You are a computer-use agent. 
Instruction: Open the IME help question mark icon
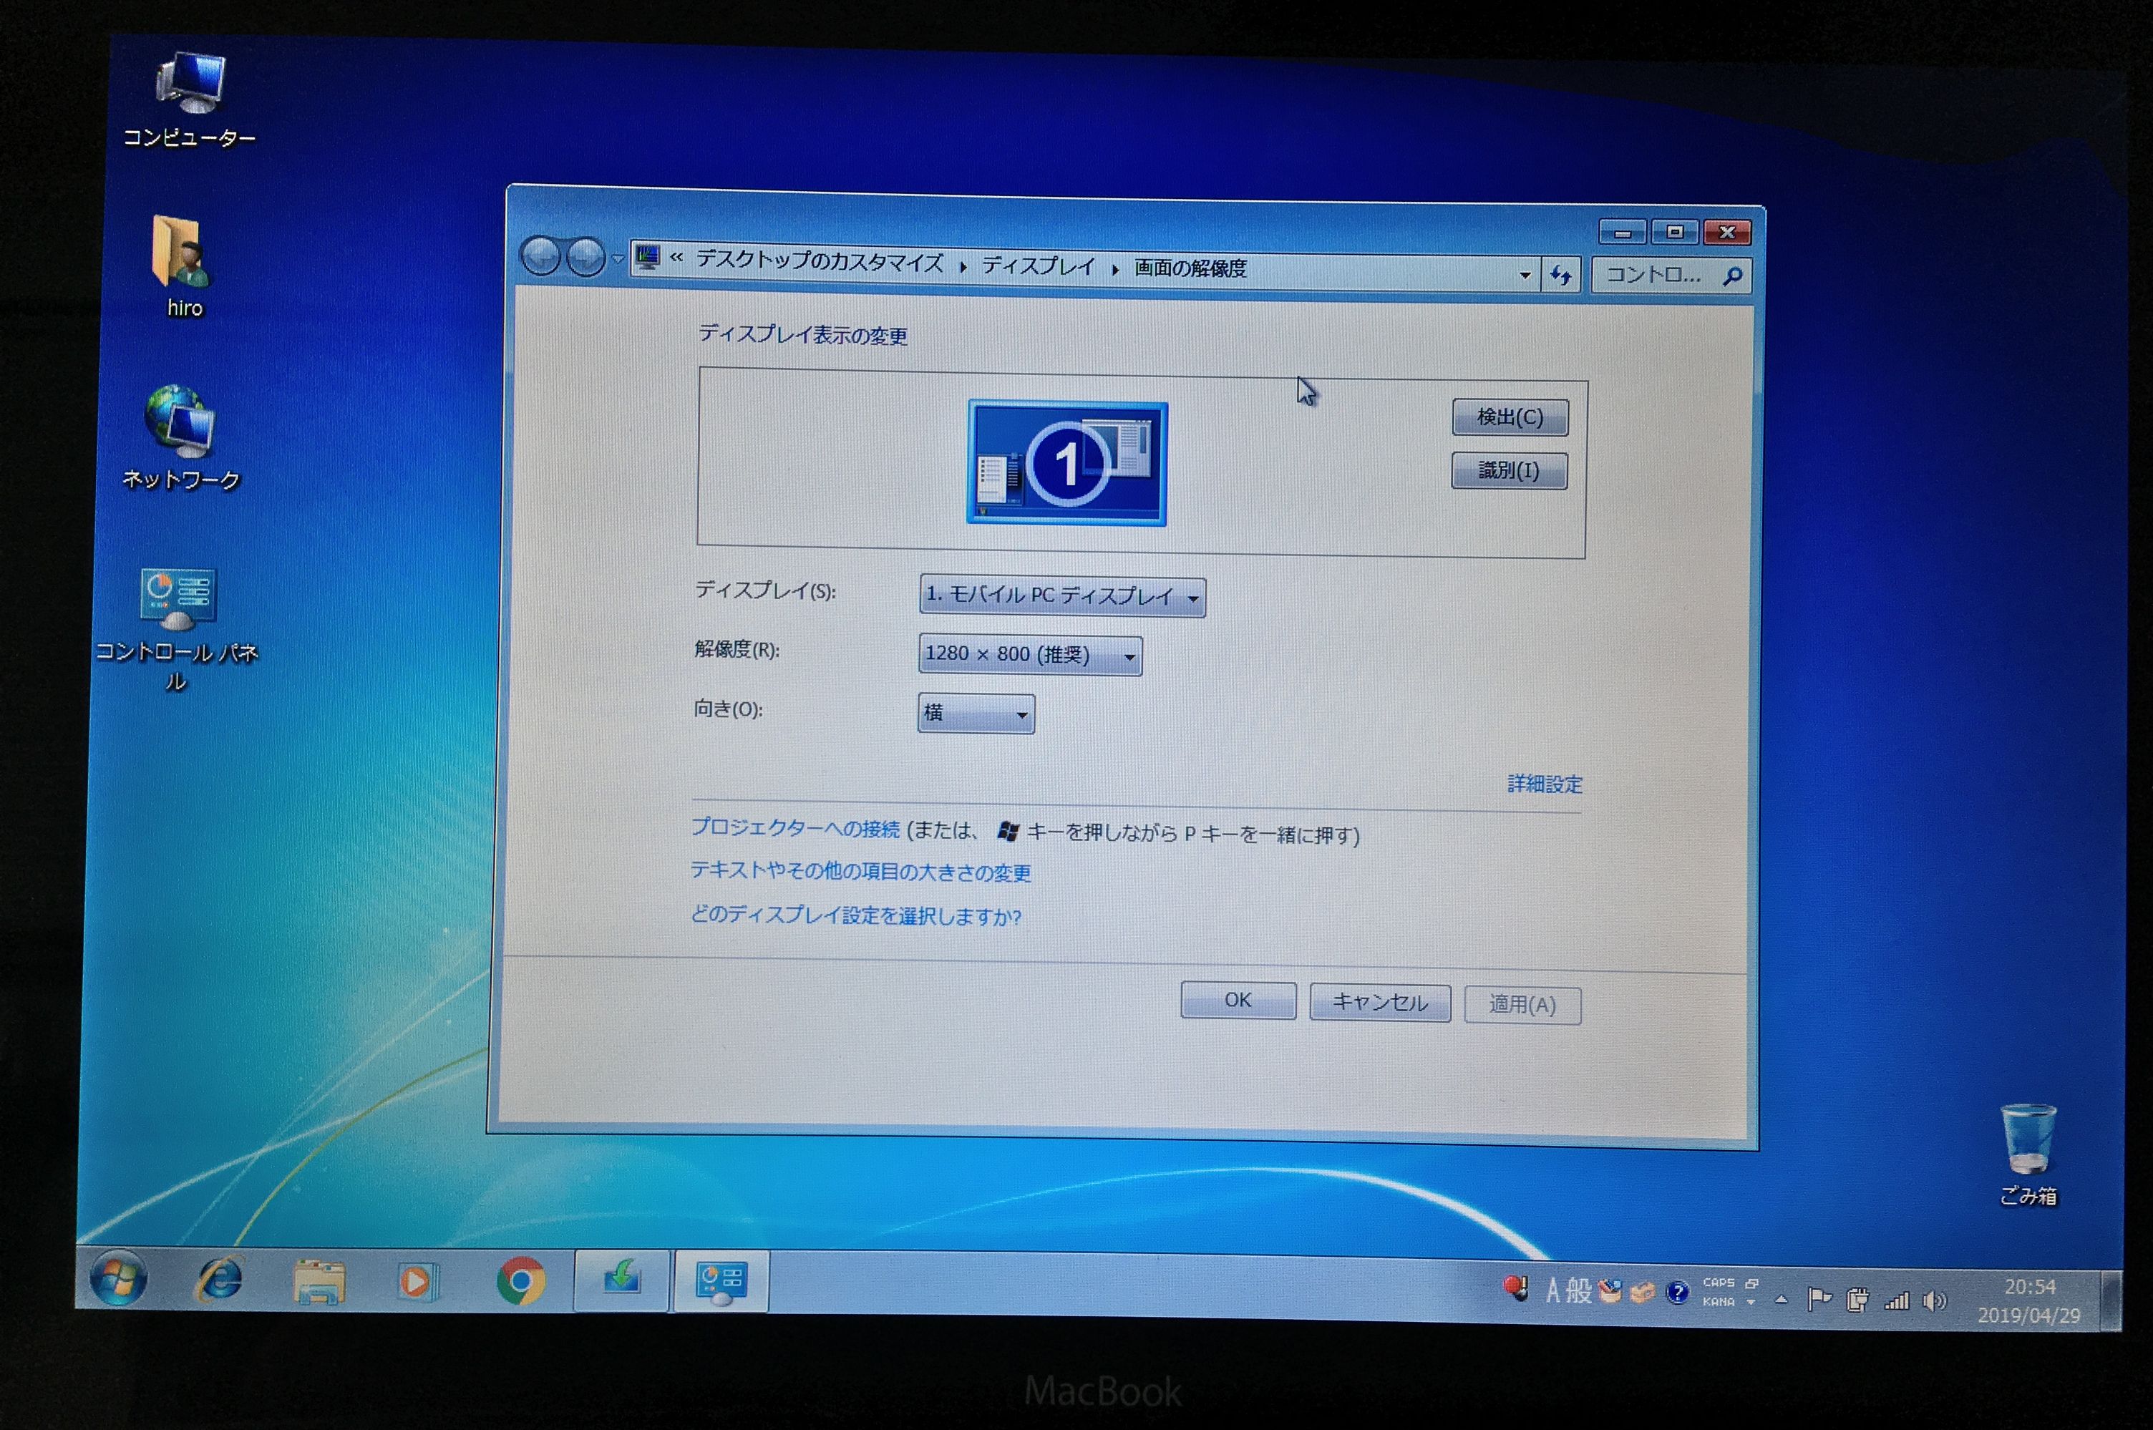pyautogui.click(x=1676, y=1293)
